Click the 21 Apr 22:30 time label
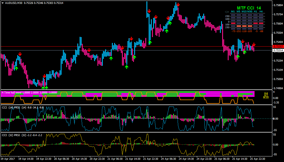 [x=151, y=159]
